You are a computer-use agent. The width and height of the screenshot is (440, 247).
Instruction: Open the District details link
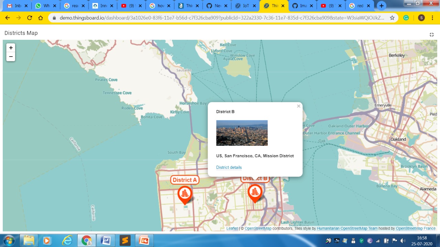[x=229, y=167]
